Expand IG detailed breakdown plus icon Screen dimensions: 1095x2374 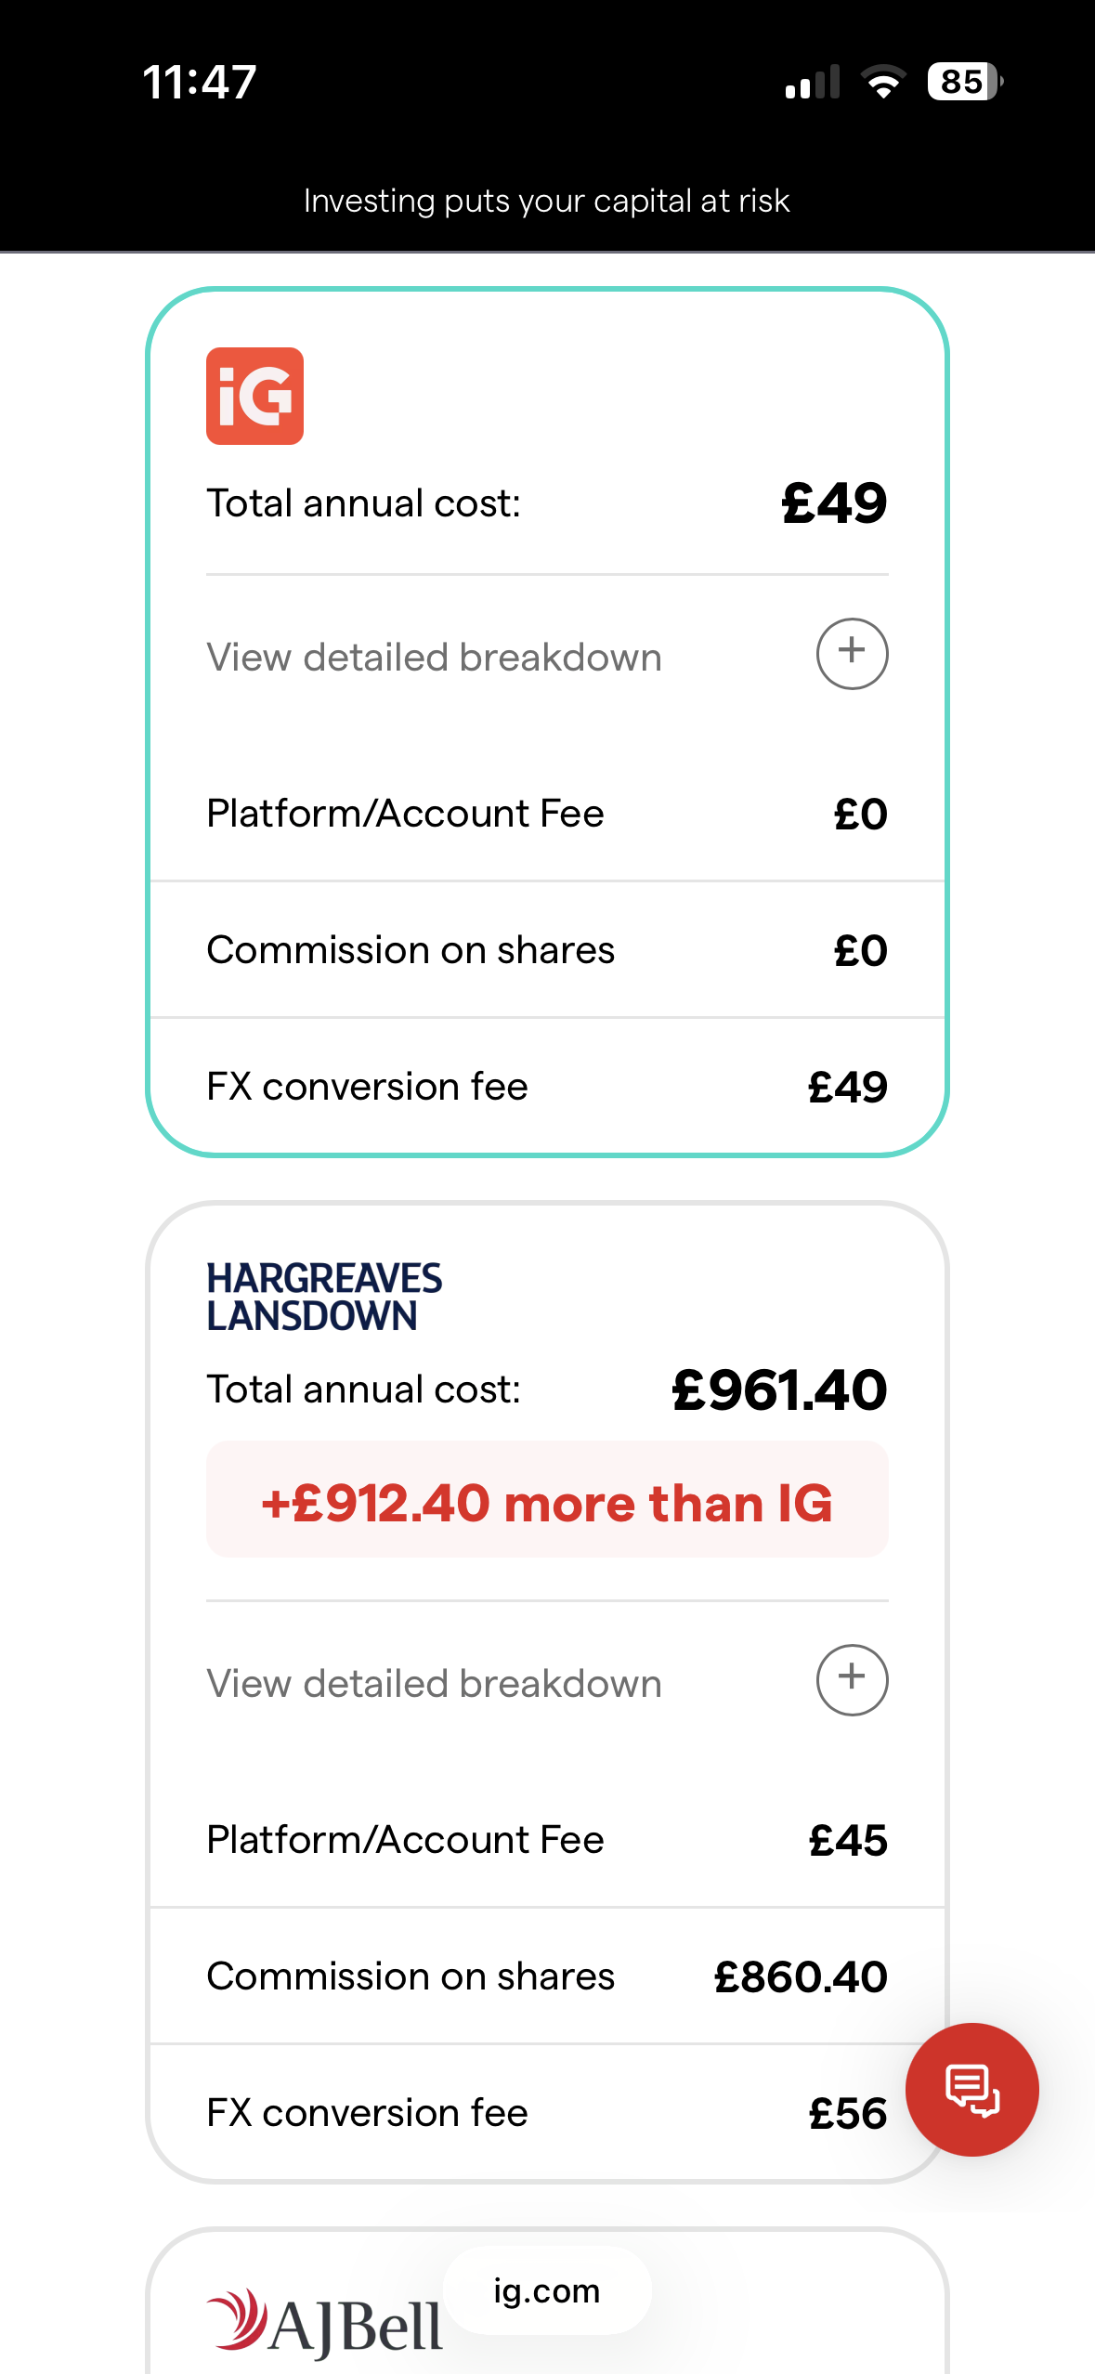coord(852,654)
